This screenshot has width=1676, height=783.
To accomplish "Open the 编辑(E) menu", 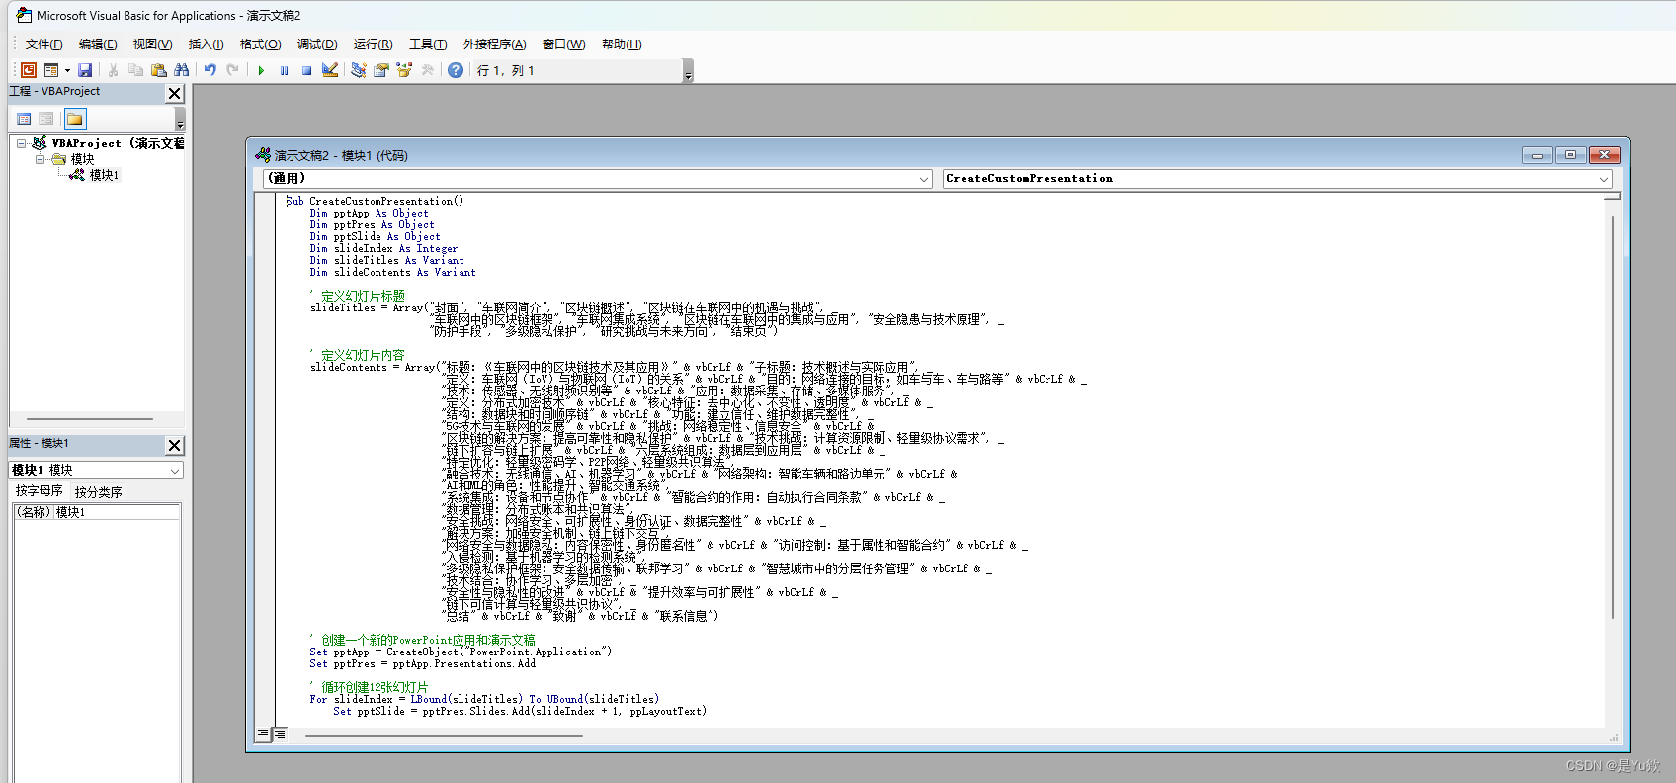I will 98,44.
